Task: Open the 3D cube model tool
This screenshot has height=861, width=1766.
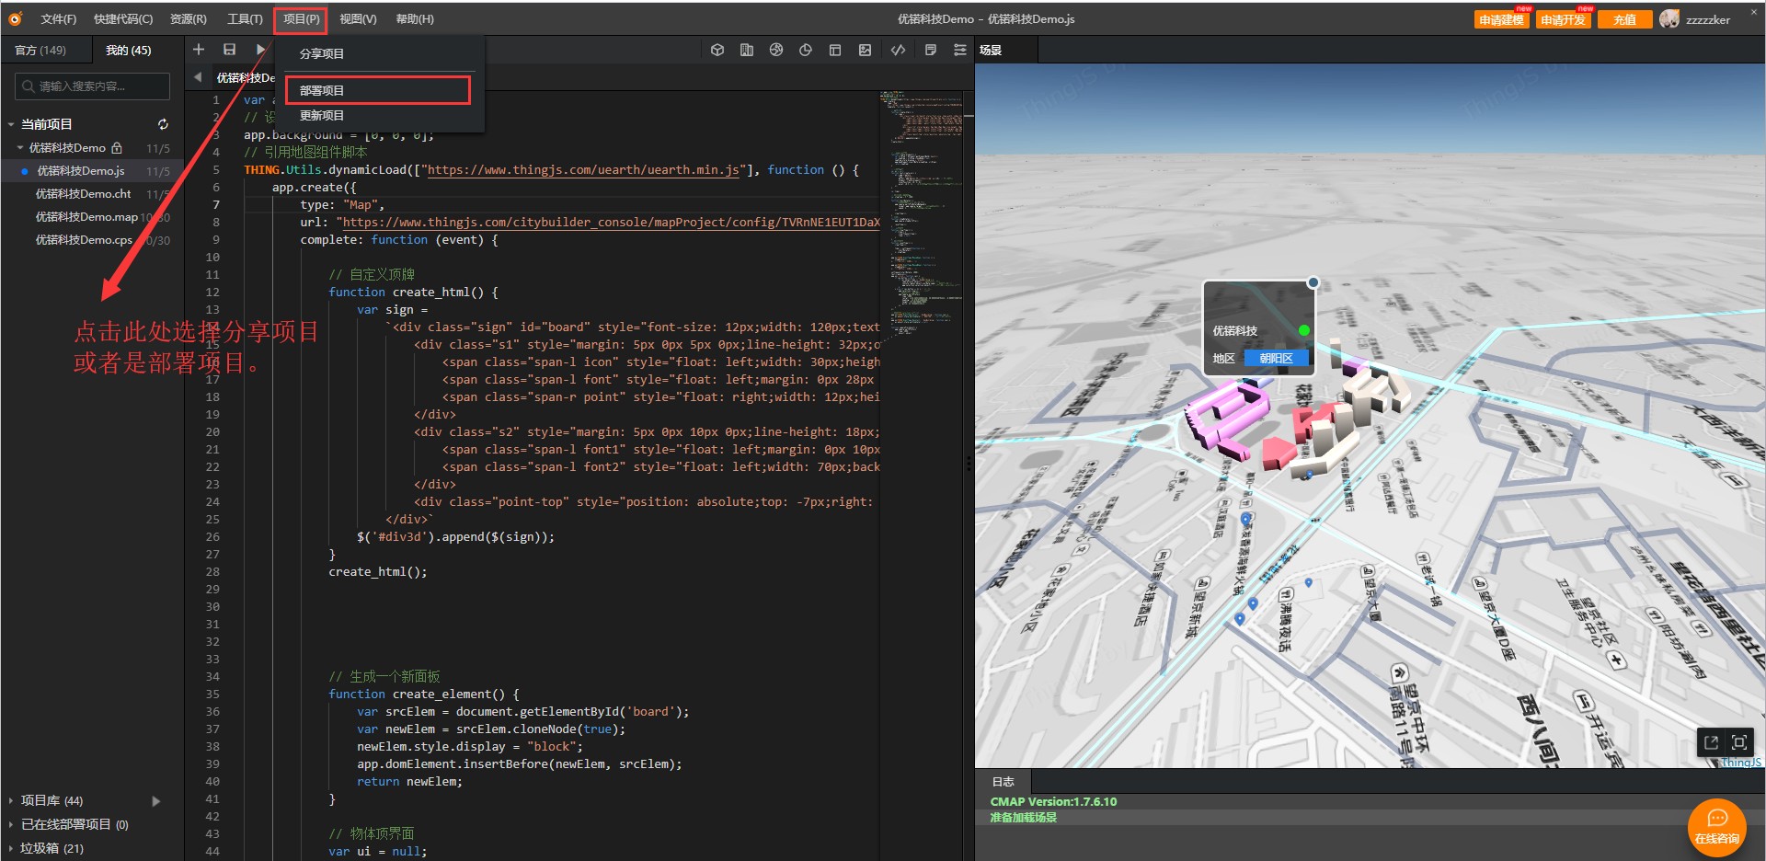Action: click(x=717, y=50)
